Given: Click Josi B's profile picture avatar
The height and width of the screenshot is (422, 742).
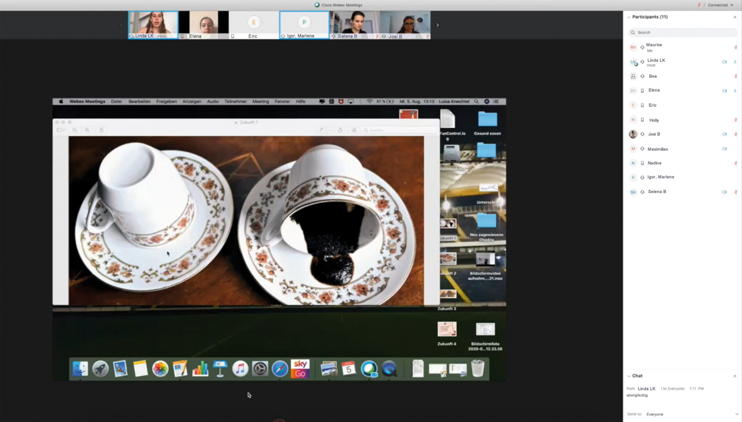Looking at the screenshot, I should click(633, 134).
